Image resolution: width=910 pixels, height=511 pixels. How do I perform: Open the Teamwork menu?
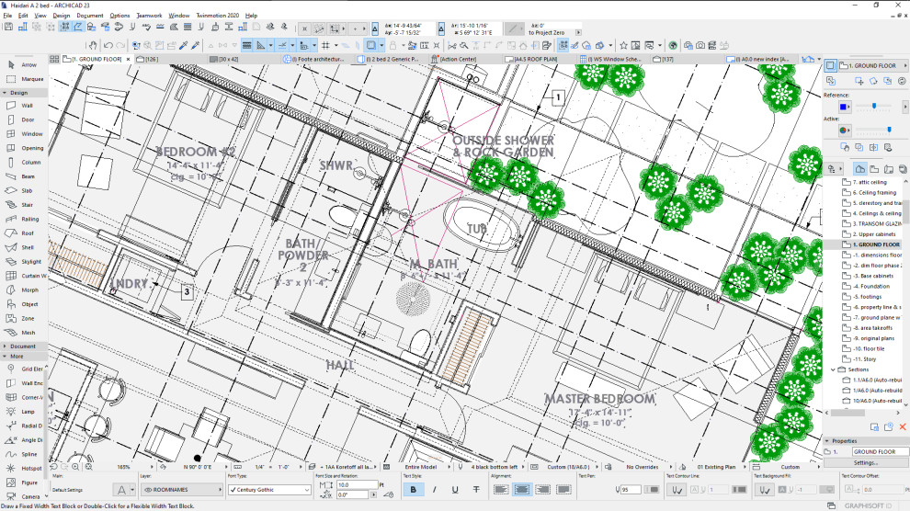[149, 16]
